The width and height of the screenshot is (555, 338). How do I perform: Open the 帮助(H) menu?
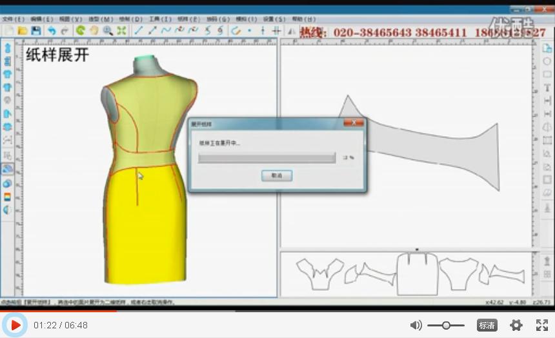[x=301, y=19]
